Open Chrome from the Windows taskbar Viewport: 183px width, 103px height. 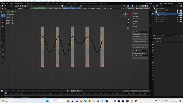pyautogui.click(x=89, y=101)
